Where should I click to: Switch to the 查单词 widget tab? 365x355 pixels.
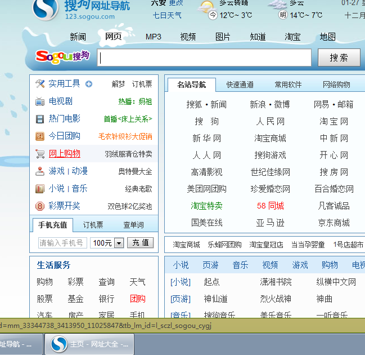click(133, 225)
